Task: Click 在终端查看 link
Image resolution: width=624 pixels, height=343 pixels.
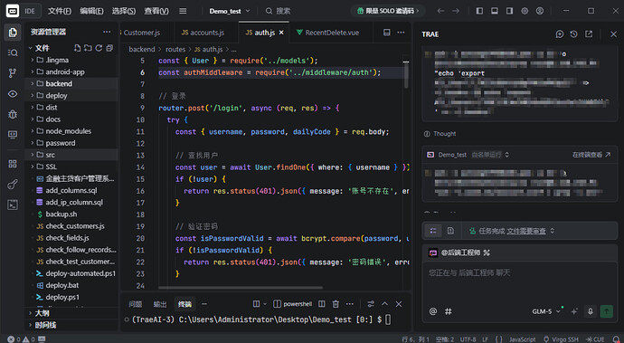Action: 591,155
